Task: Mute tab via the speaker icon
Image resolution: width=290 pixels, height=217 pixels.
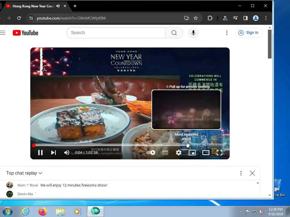Action: pos(58,6)
